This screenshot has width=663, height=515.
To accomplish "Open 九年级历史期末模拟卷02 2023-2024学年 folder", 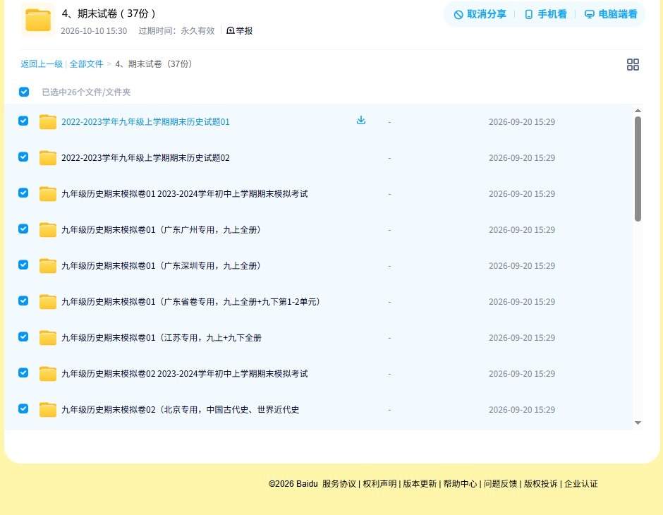I will click(x=185, y=373).
